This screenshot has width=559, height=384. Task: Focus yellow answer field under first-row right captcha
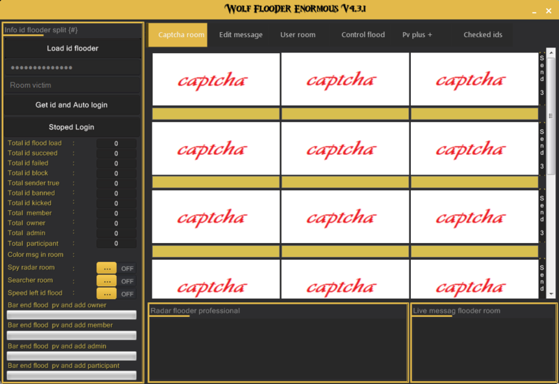pyautogui.click(x=474, y=114)
